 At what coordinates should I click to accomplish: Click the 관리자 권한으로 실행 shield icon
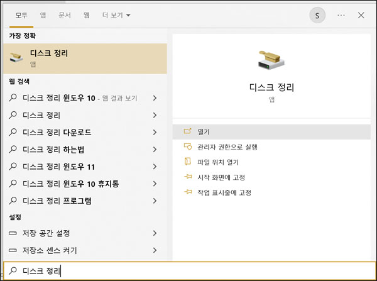click(187, 146)
